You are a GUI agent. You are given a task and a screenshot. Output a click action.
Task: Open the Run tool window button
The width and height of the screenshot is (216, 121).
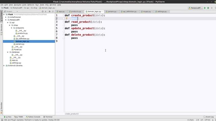(8, 117)
